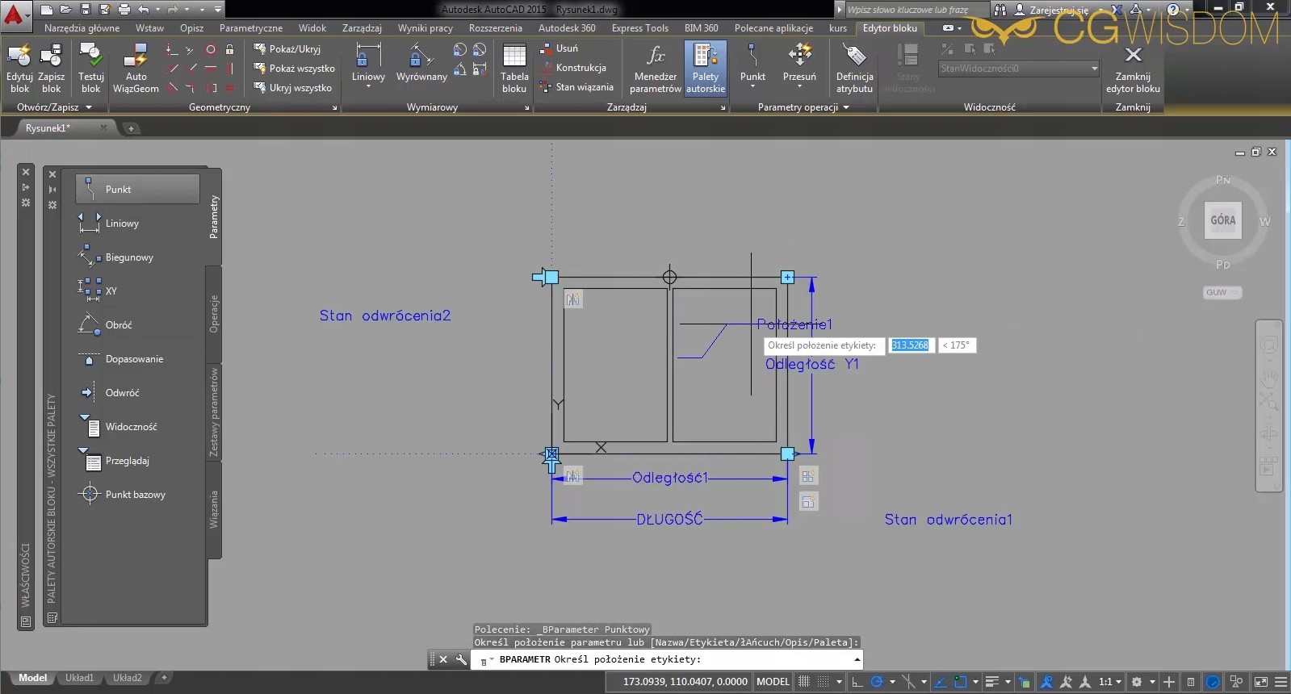
Task: Select the Obróć parameter in palette
Action: [118, 325]
